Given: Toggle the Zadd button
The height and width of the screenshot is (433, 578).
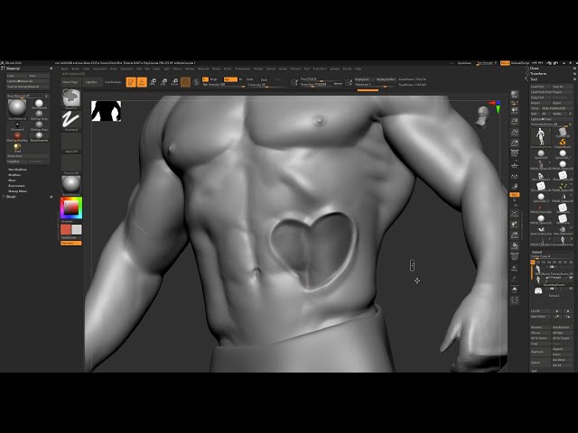Looking at the screenshot, I should pyautogui.click(x=249, y=79).
